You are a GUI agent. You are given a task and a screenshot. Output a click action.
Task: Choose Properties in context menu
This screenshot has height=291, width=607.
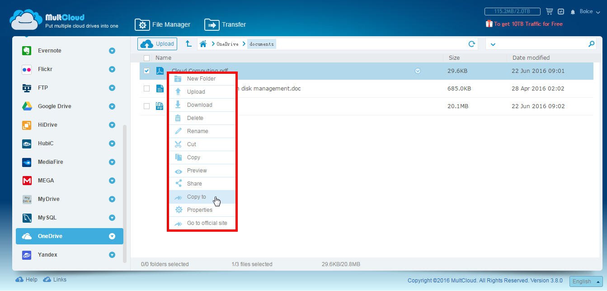202,210
